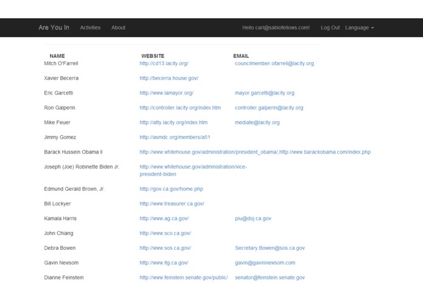The height and width of the screenshot is (301, 423).
Task: Email councilmember.ofarrell@lacity.org
Action: (274, 63)
